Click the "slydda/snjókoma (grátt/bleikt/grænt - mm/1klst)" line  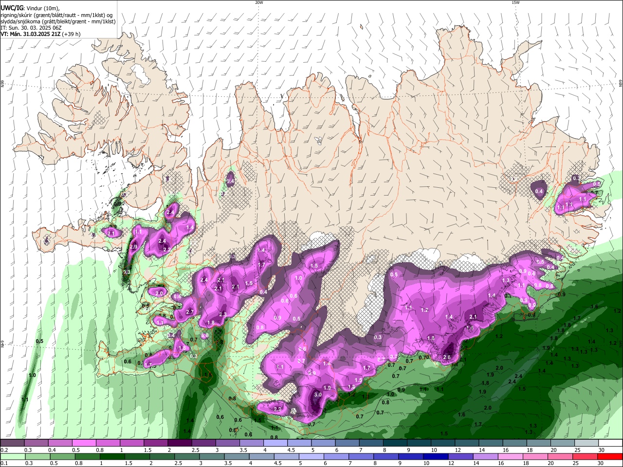point(58,21)
